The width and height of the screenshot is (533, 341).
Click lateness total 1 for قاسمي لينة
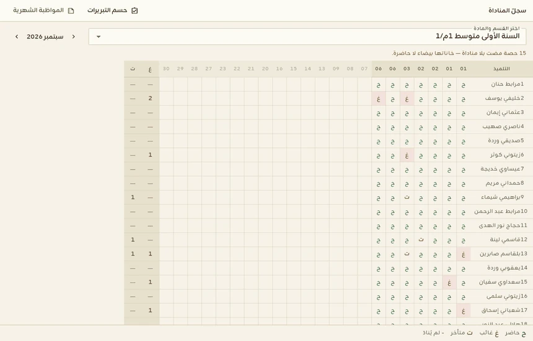tap(133, 240)
